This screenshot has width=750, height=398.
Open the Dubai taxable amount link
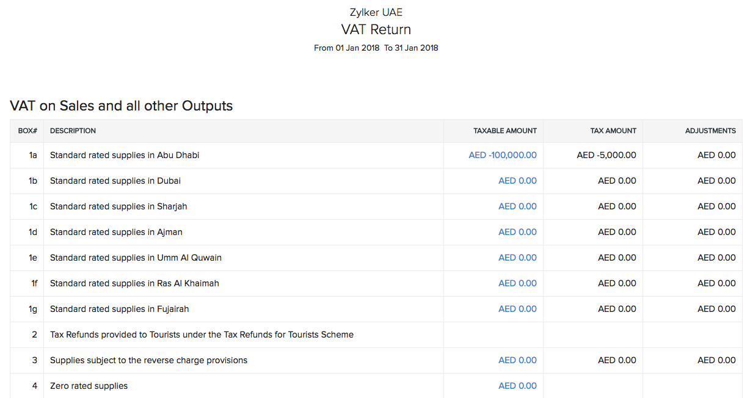(517, 181)
